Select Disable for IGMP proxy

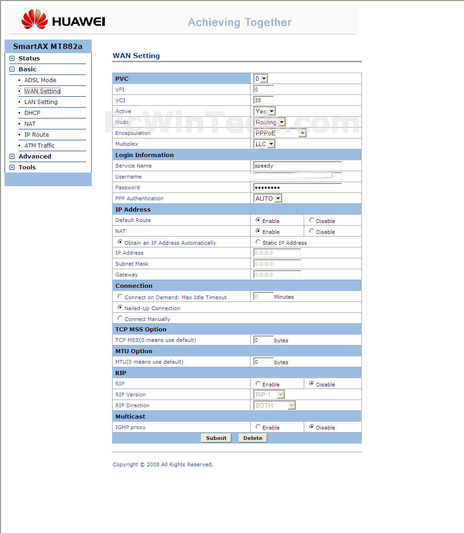click(x=312, y=427)
